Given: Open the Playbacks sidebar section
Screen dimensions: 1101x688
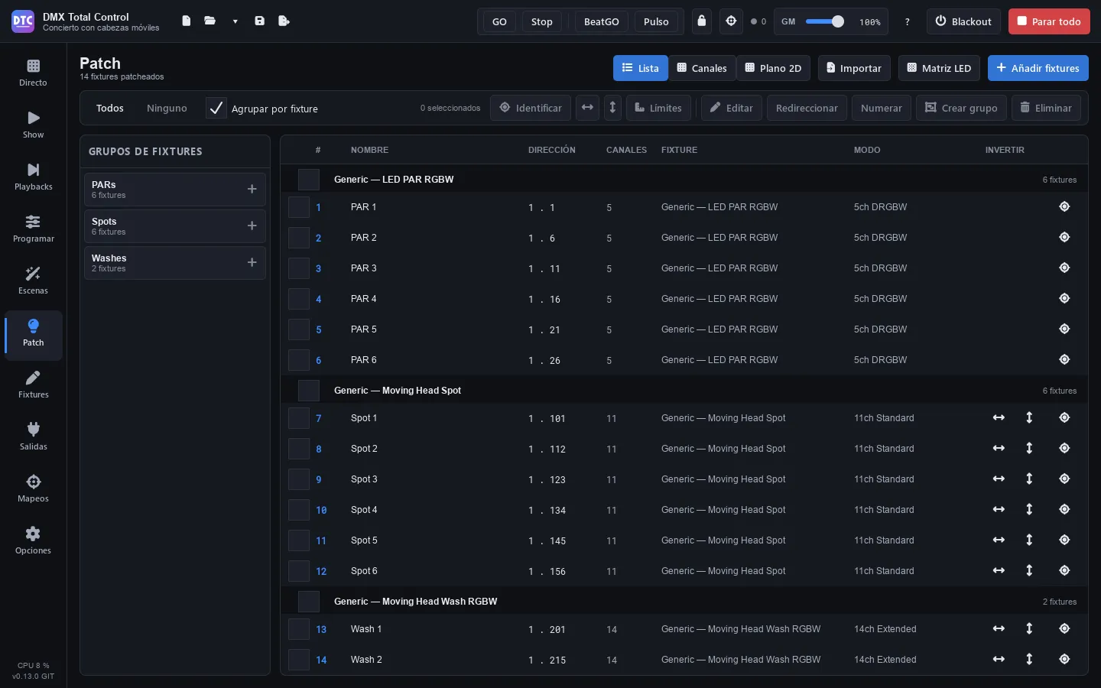Looking at the screenshot, I should coord(33,177).
